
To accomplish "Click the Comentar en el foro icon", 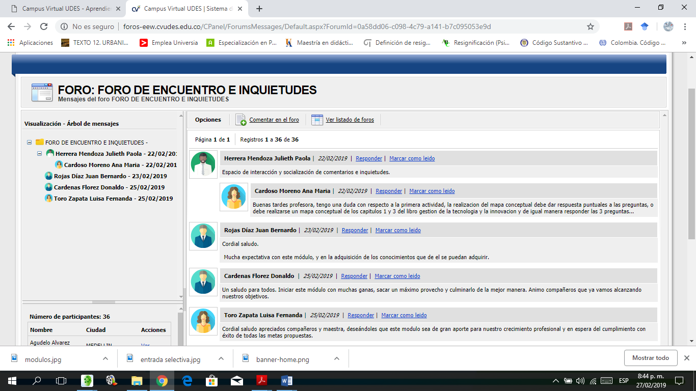I will click(241, 120).
